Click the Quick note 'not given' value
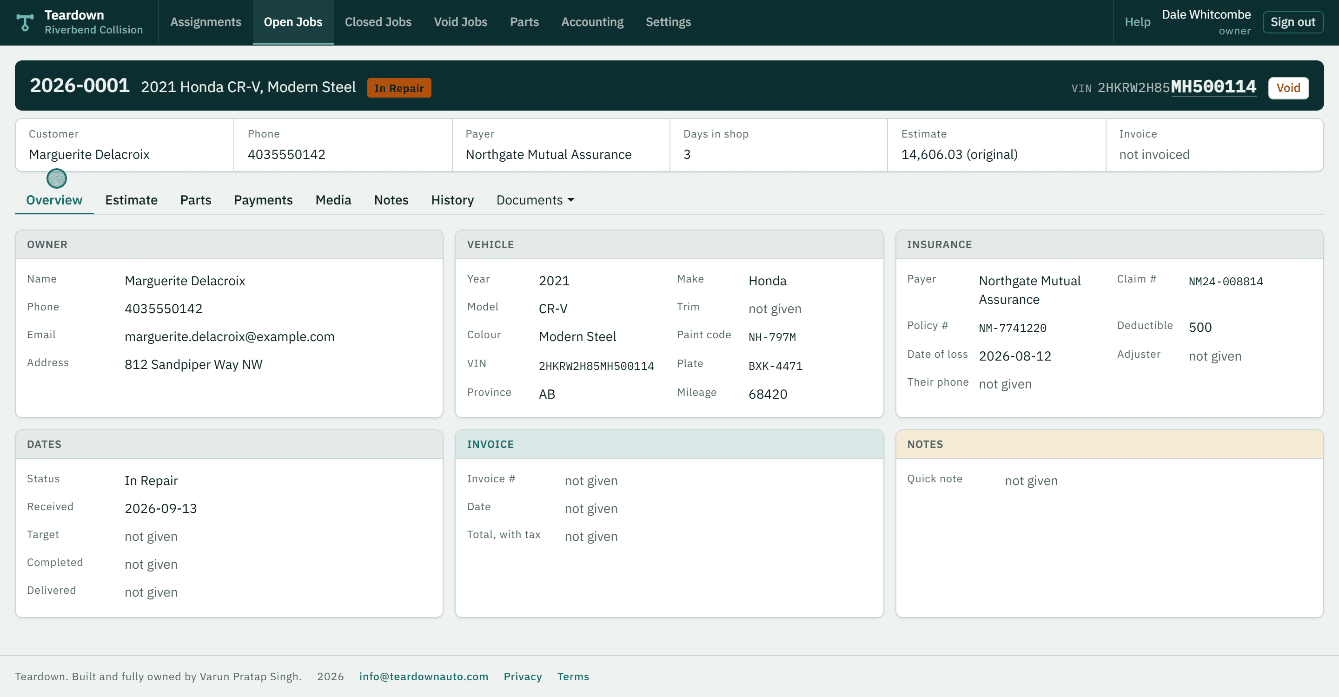 [1031, 480]
